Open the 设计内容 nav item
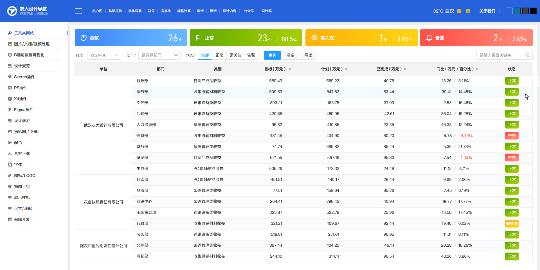 (x=229, y=11)
